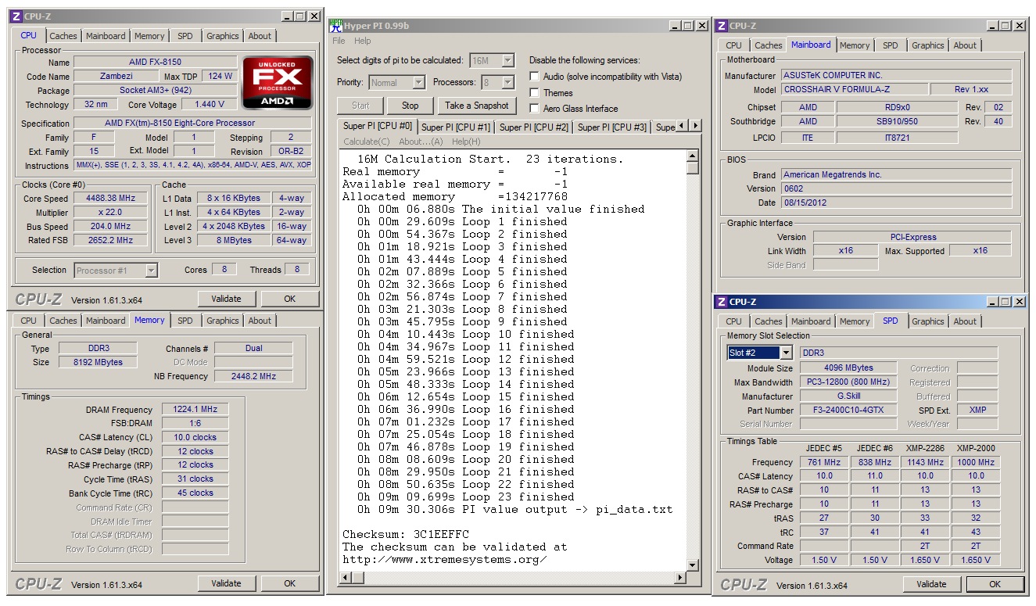
Task: Click the Manufacturer field G.Skill
Action: [x=848, y=396]
